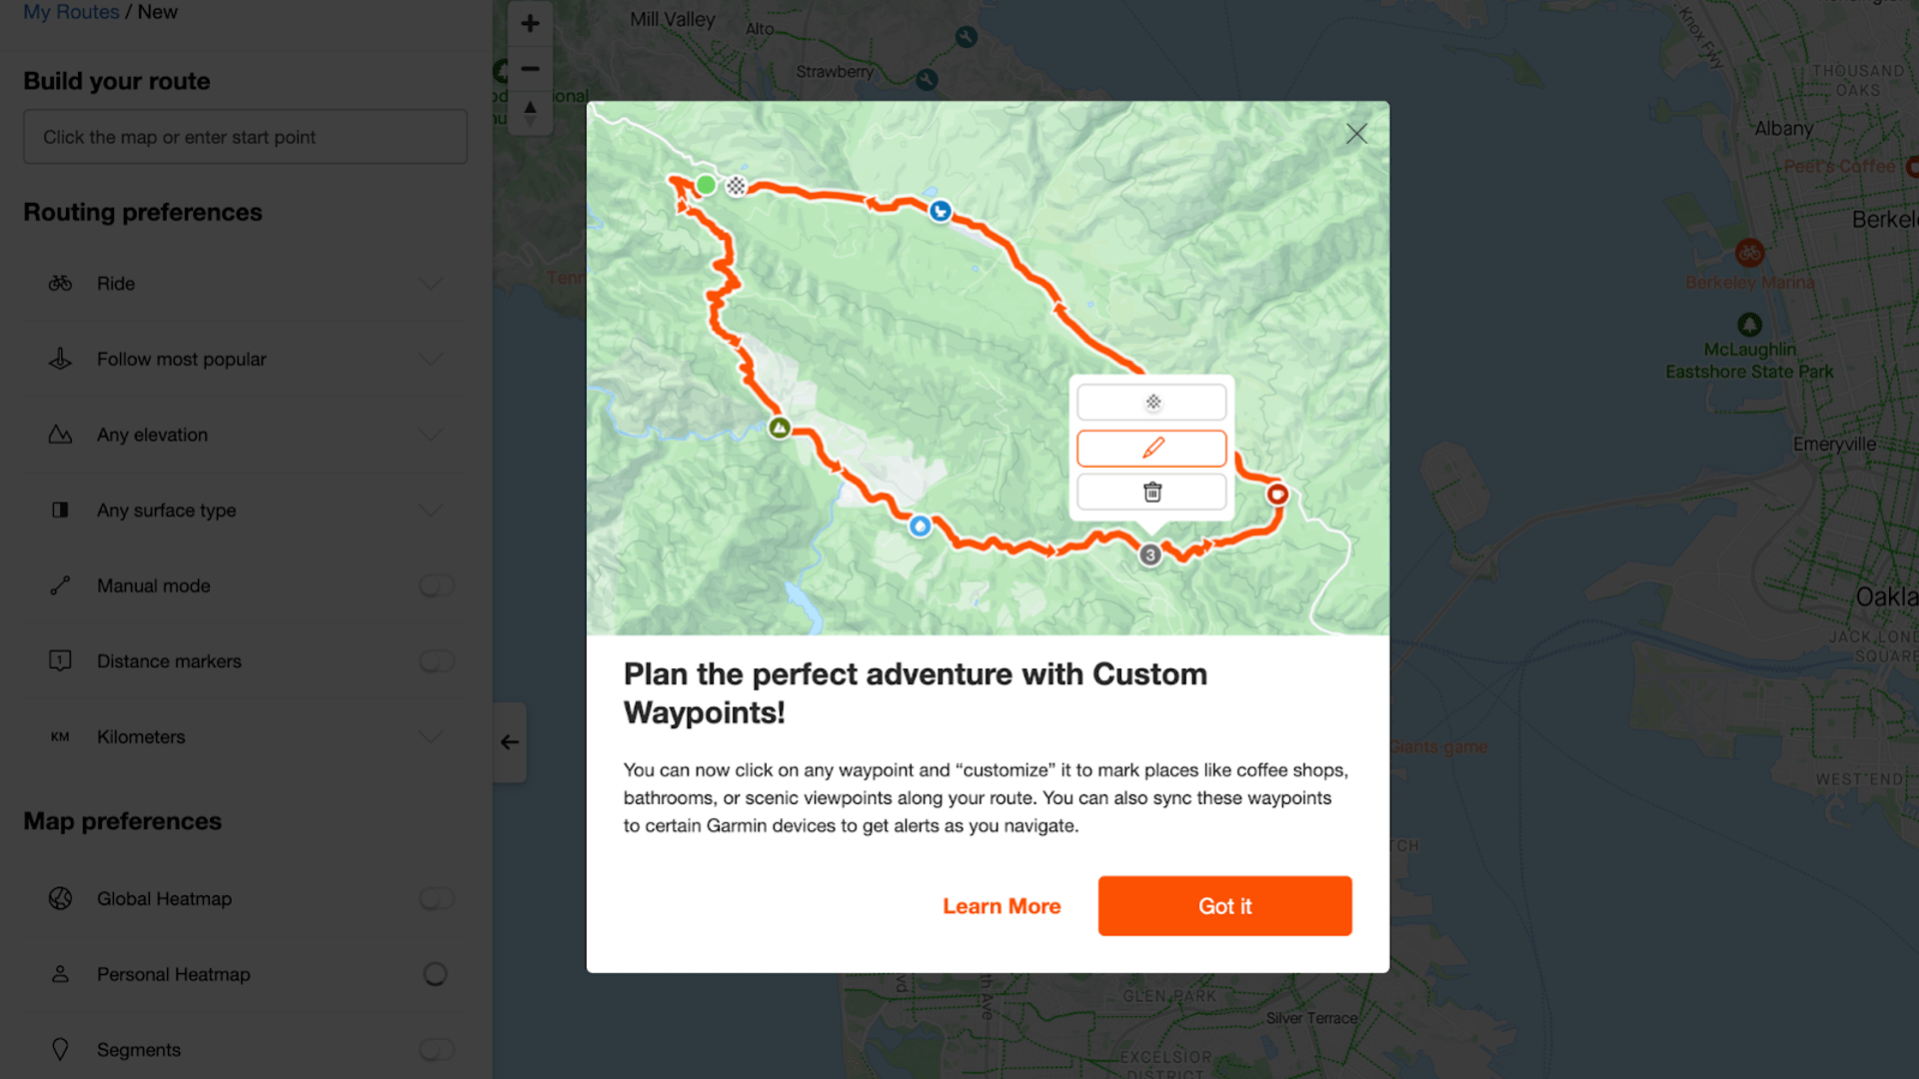
Task: Expand the Kilometers units dropdown
Action: pyautogui.click(x=431, y=736)
